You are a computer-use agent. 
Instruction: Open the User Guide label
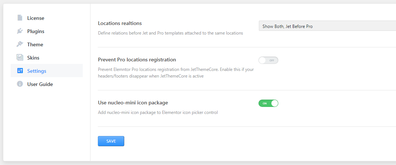pyautogui.click(x=40, y=84)
